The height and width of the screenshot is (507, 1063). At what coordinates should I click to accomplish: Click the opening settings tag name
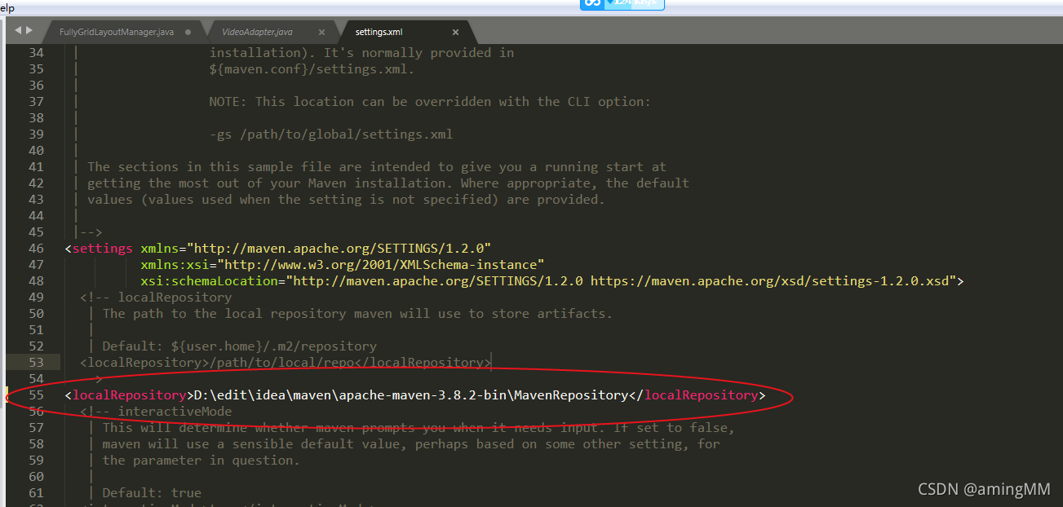102,248
